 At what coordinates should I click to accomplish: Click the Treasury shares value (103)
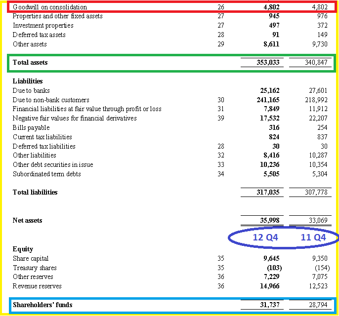(274, 268)
